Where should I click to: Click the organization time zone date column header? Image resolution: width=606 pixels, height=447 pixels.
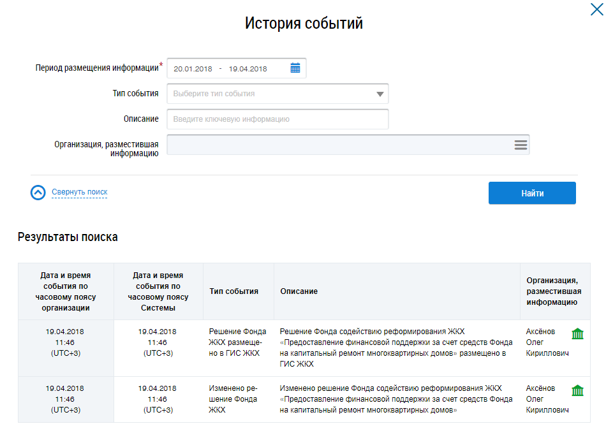point(66,291)
